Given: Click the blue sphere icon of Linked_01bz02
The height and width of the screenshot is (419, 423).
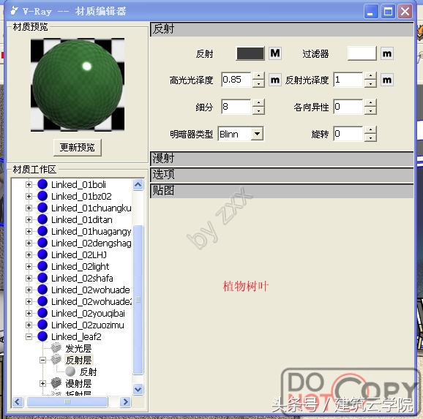Looking at the screenshot, I should [42, 196].
